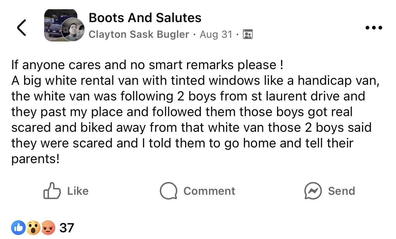Tap the author's round profile picture
Screen dimensions: 396x239
tap(73, 29)
